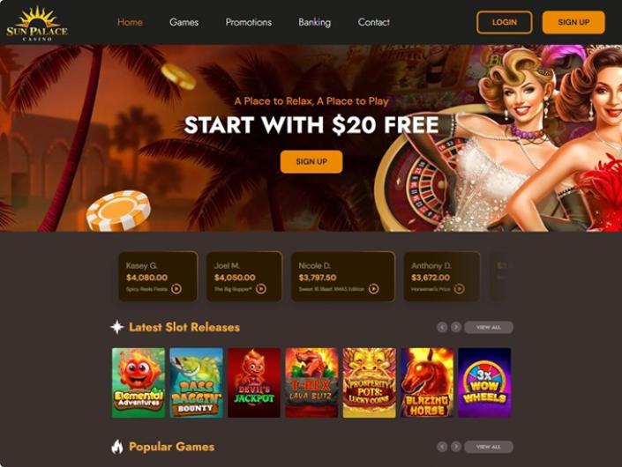Show next Popular Games
This screenshot has height=467, width=622.
(x=456, y=447)
